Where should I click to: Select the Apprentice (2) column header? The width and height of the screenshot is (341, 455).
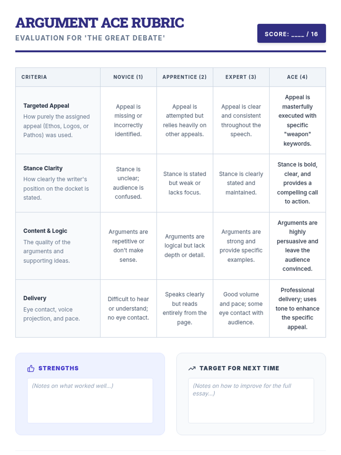(x=184, y=77)
